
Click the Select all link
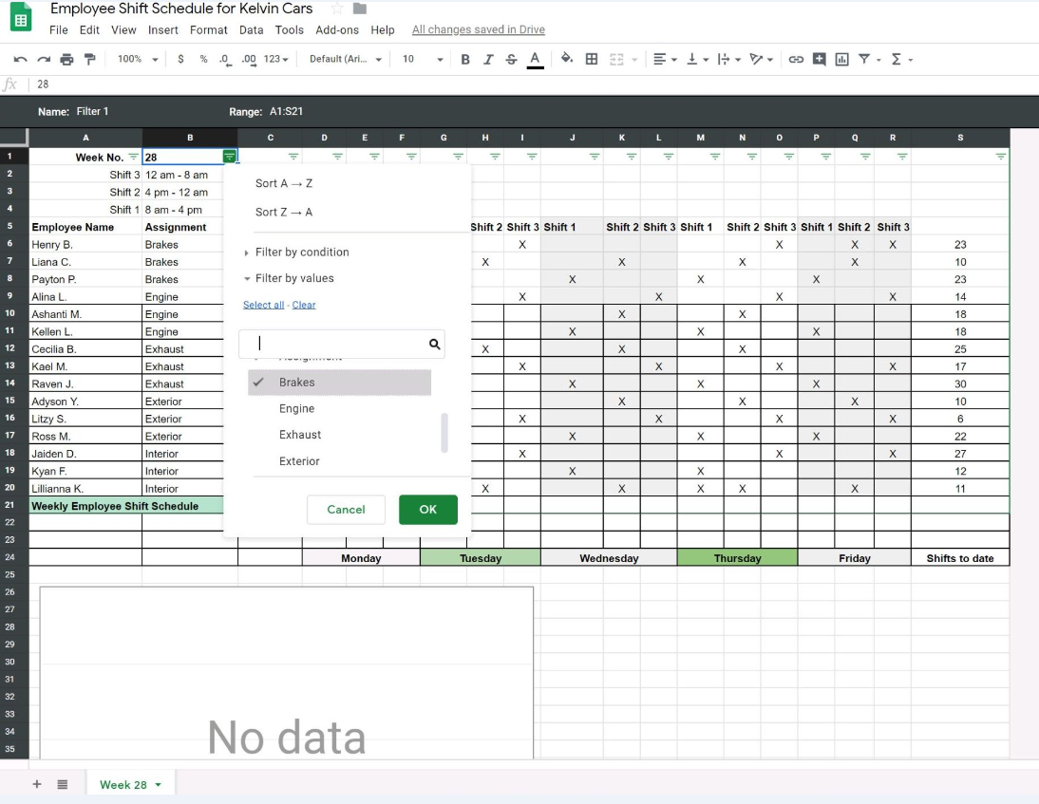pos(263,305)
